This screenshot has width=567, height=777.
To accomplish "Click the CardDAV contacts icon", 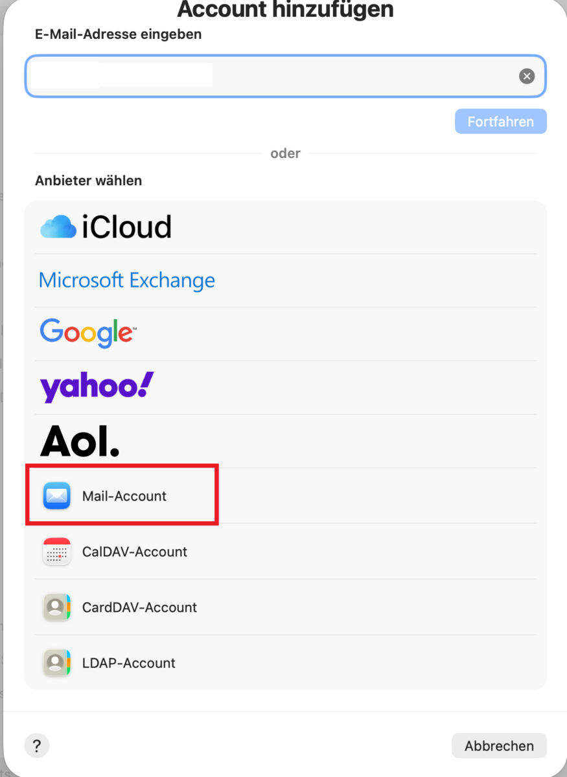I will coord(56,607).
